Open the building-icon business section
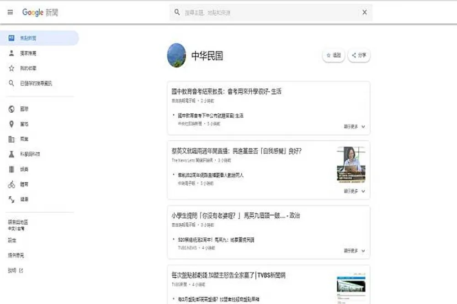Image resolution: width=457 pixels, height=304 pixels. coord(18,139)
